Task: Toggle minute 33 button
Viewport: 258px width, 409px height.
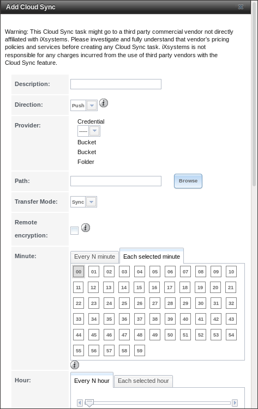Action: coord(79,319)
